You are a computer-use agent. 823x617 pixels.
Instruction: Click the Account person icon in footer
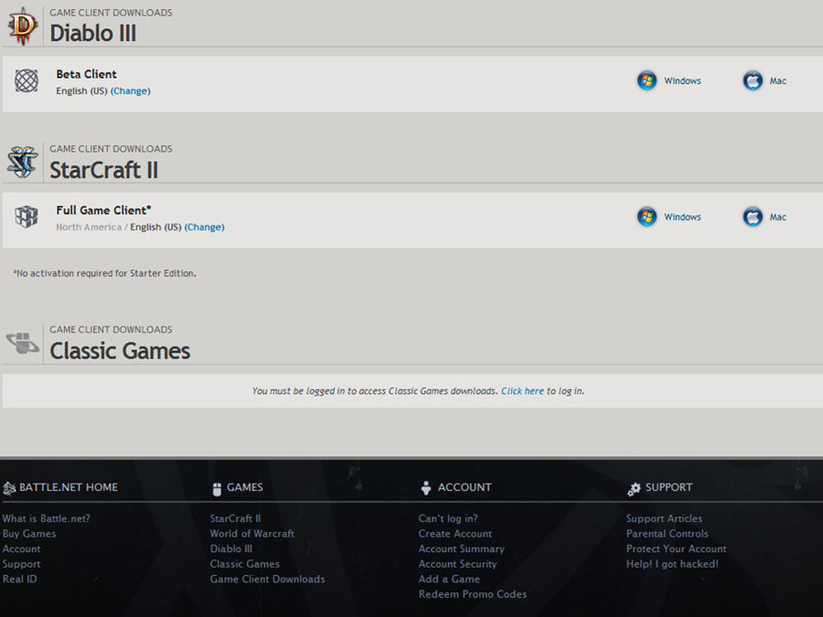[x=425, y=488]
